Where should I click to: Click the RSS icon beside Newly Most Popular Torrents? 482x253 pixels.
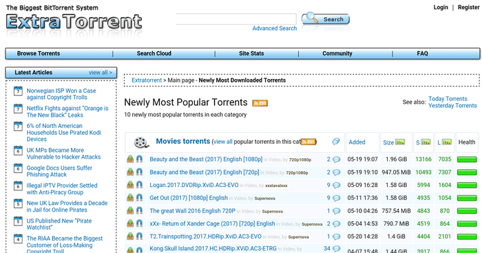point(260,103)
